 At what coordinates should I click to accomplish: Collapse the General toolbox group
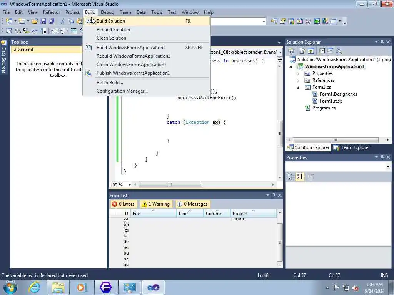pos(15,50)
